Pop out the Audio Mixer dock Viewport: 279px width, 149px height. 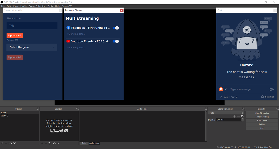(206, 109)
